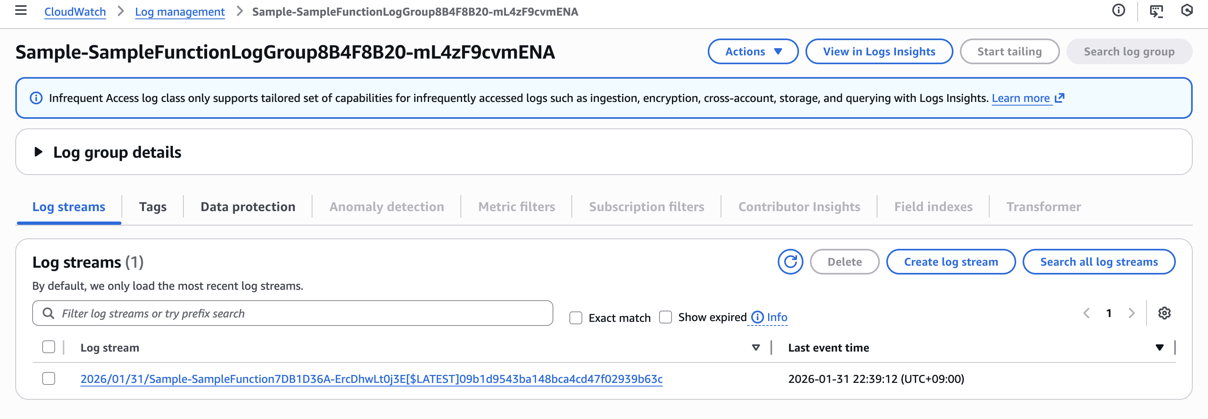This screenshot has width=1208, height=419.
Task: Click View in Logs Insights button
Action: tap(879, 51)
